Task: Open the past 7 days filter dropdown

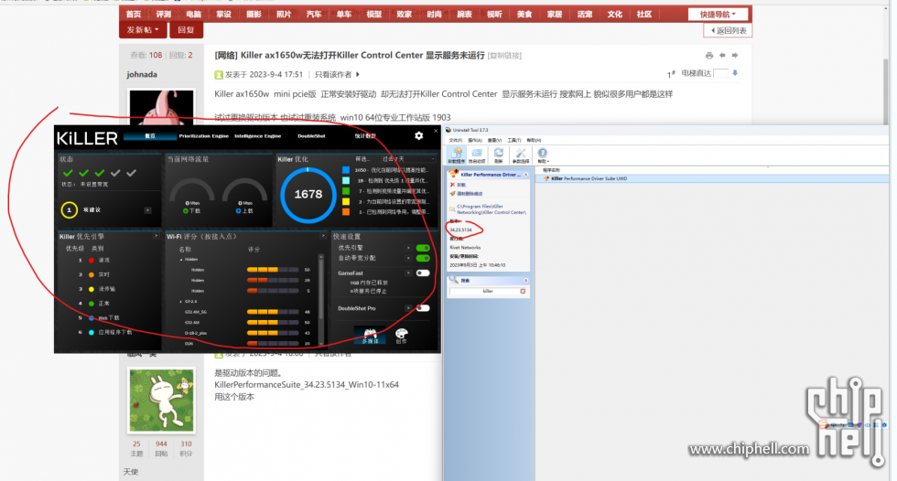Action: point(407,159)
